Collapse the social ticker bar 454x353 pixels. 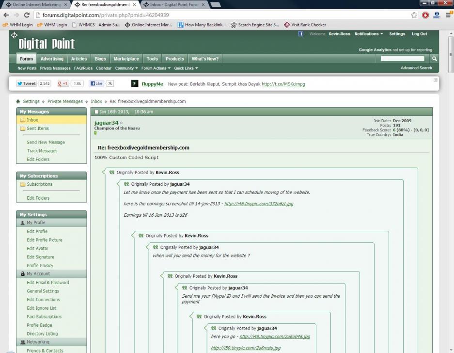pyautogui.click(x=435, y=80)
